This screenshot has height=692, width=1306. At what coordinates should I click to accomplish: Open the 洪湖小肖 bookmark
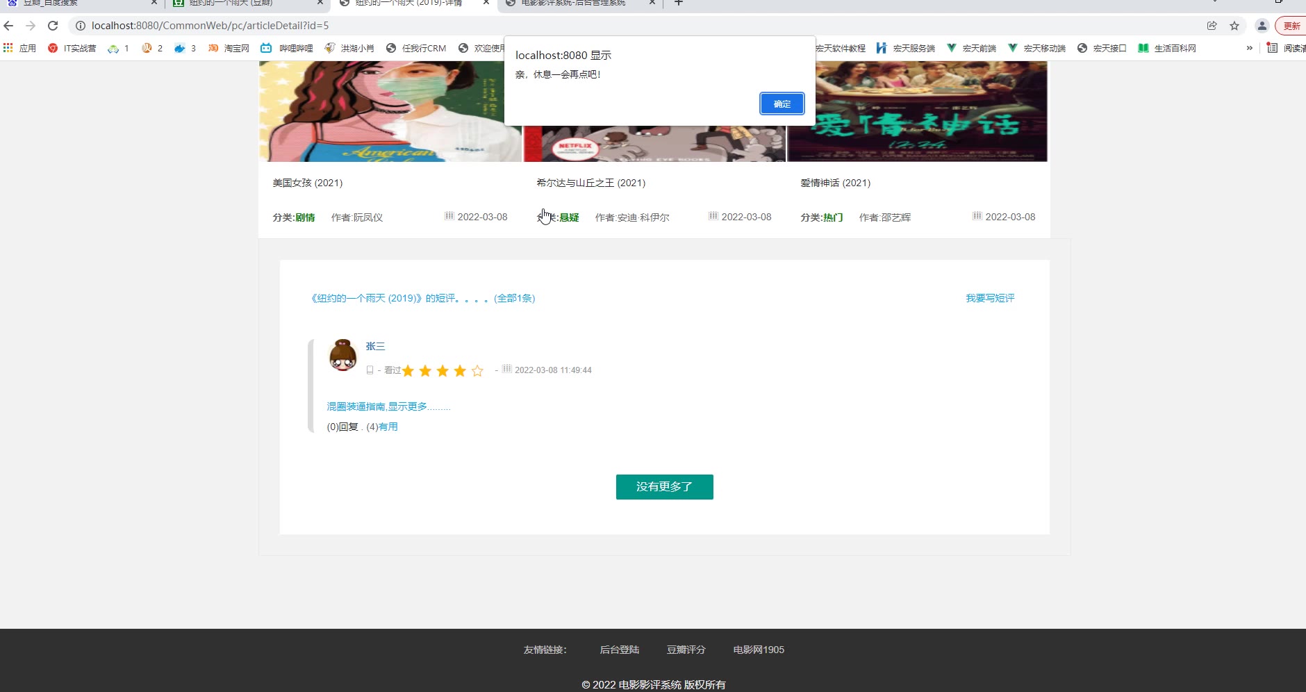click(x=349, y=48)
